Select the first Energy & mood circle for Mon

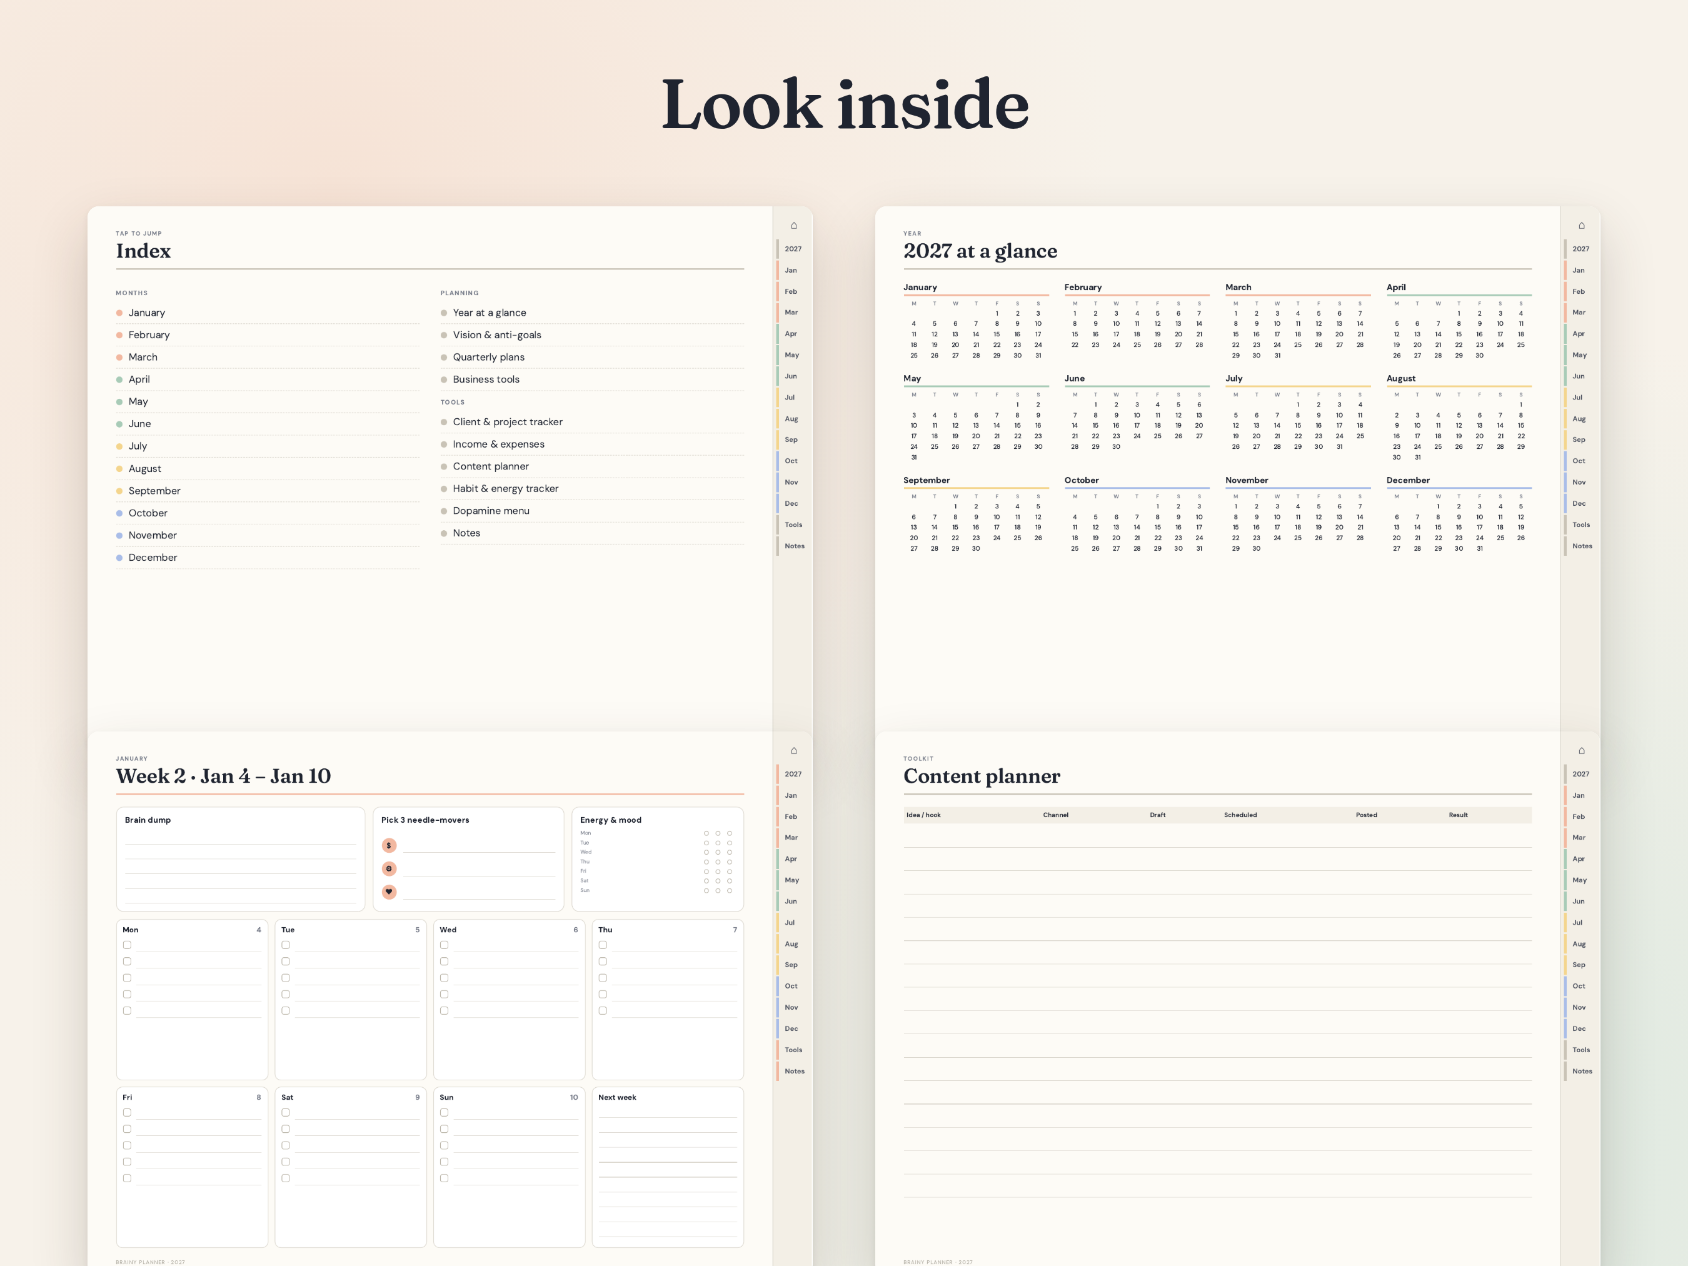(x=706, y=833)
